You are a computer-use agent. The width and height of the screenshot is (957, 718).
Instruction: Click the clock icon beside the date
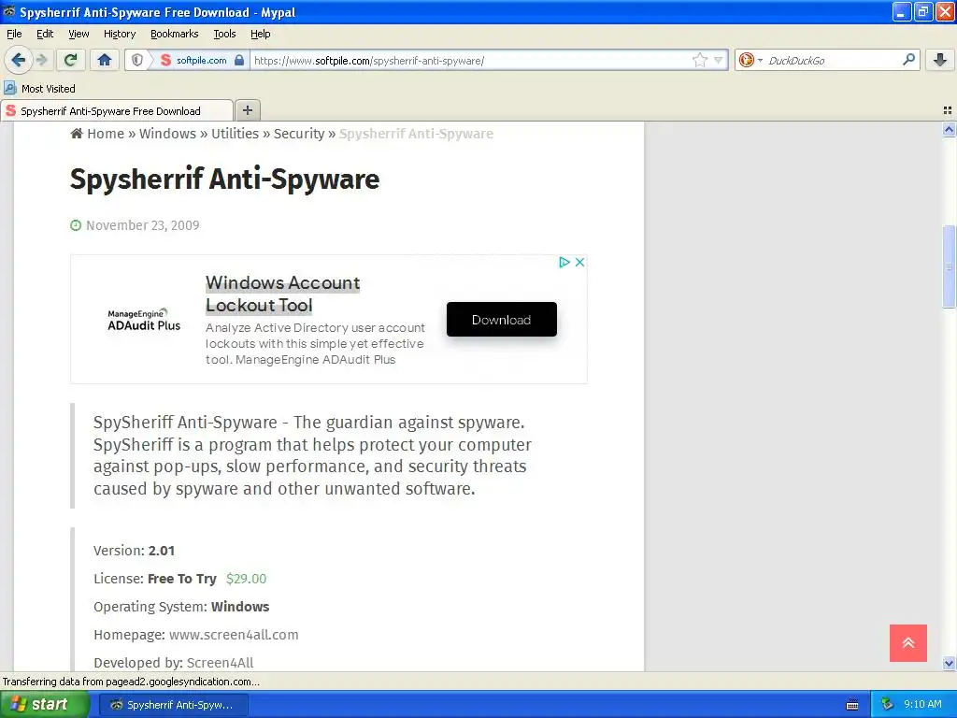click(76, 225)
